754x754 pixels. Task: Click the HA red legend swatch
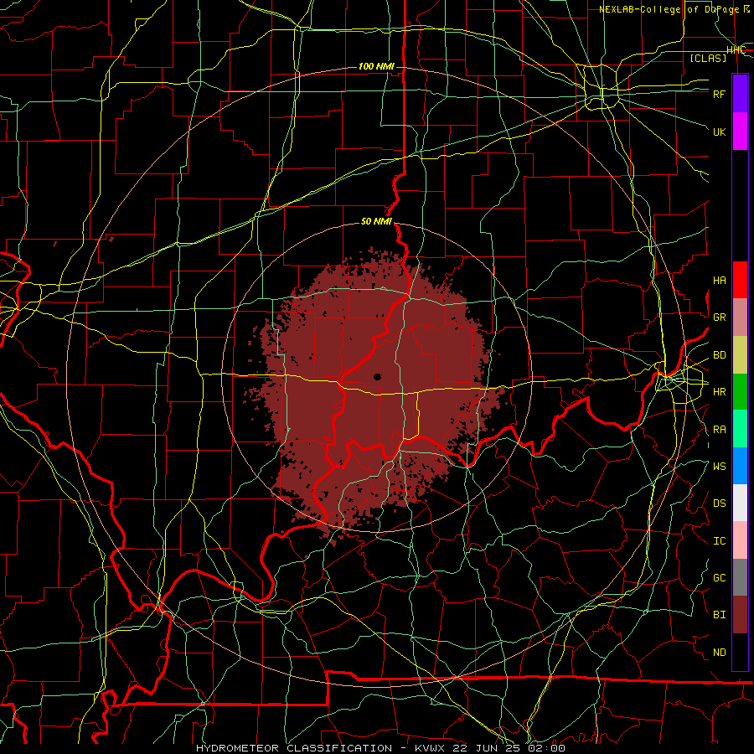pos(740,280)
